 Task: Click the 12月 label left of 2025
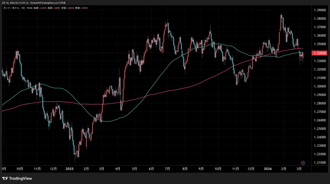54,169
